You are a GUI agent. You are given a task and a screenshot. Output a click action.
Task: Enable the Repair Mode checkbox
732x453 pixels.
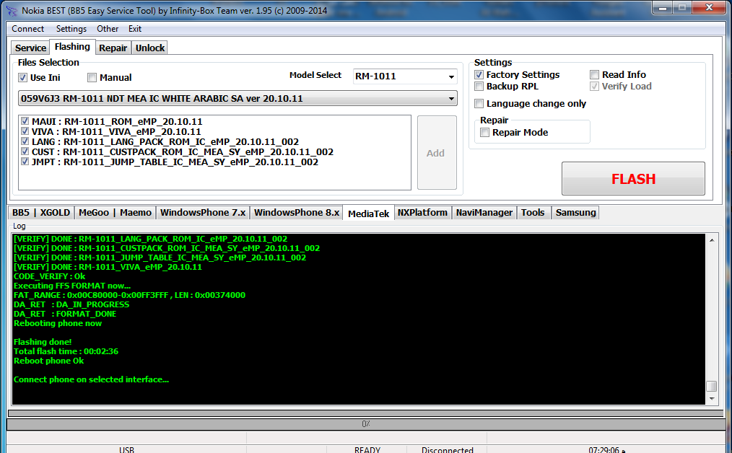[x=485, y=133]
